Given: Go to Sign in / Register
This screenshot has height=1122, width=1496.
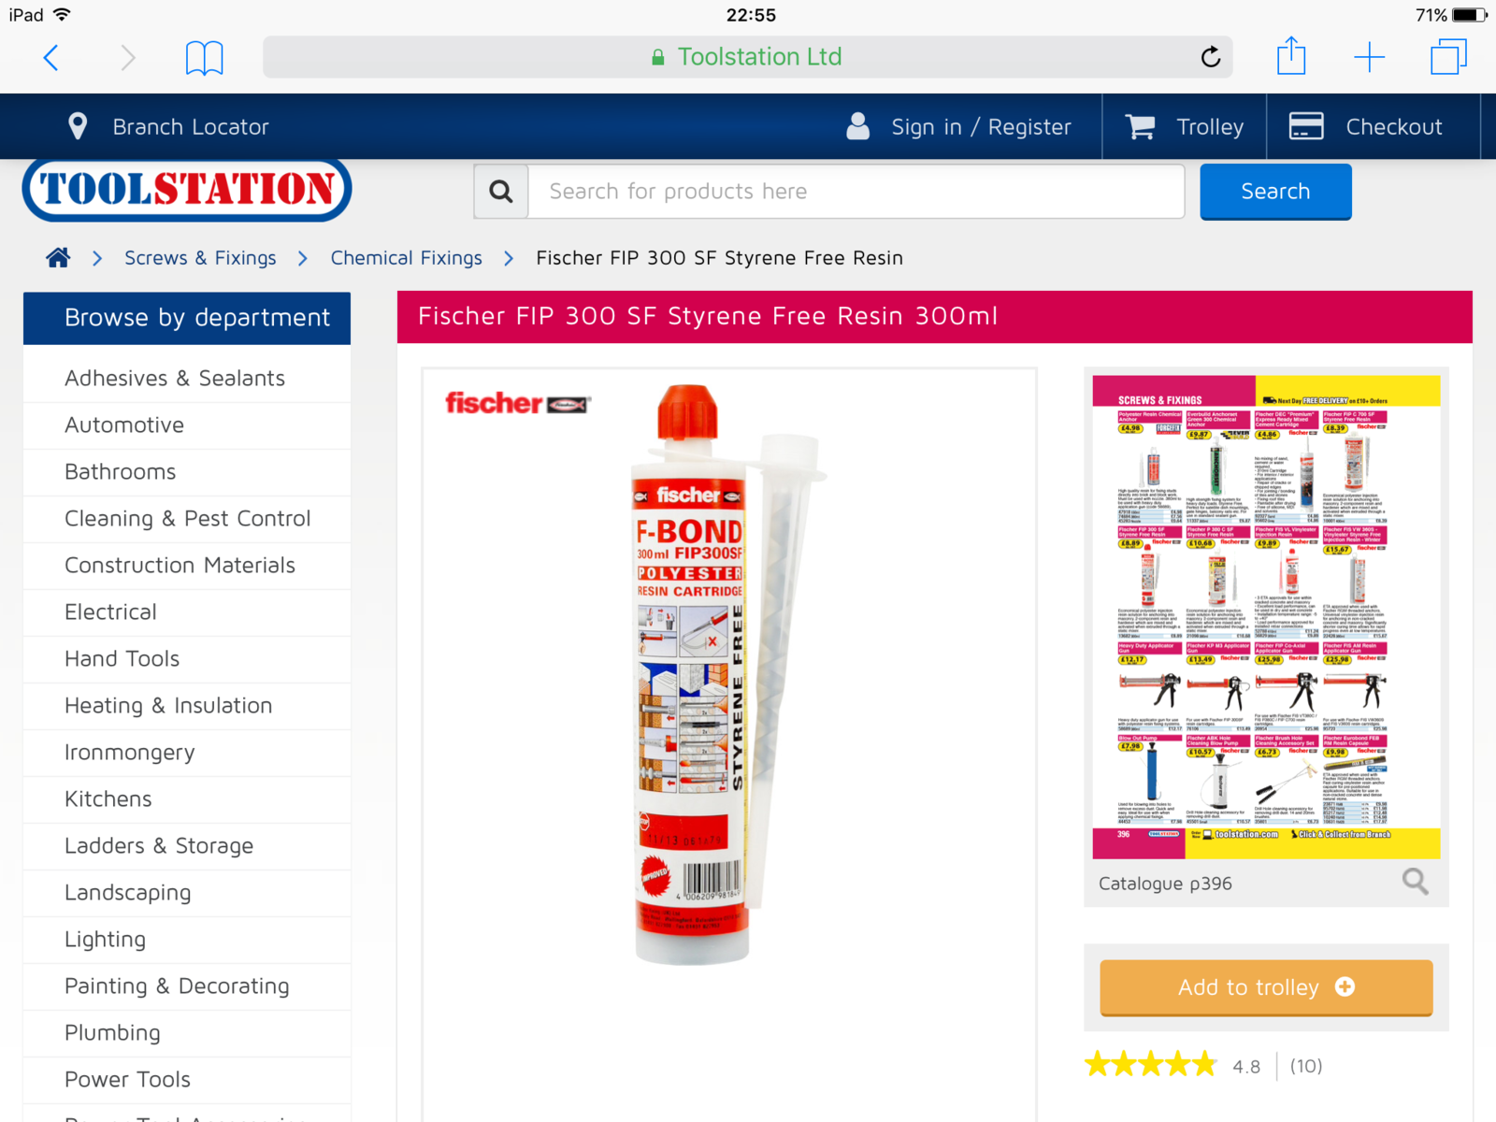Looking at the screenshot, I should coord(958,126).
